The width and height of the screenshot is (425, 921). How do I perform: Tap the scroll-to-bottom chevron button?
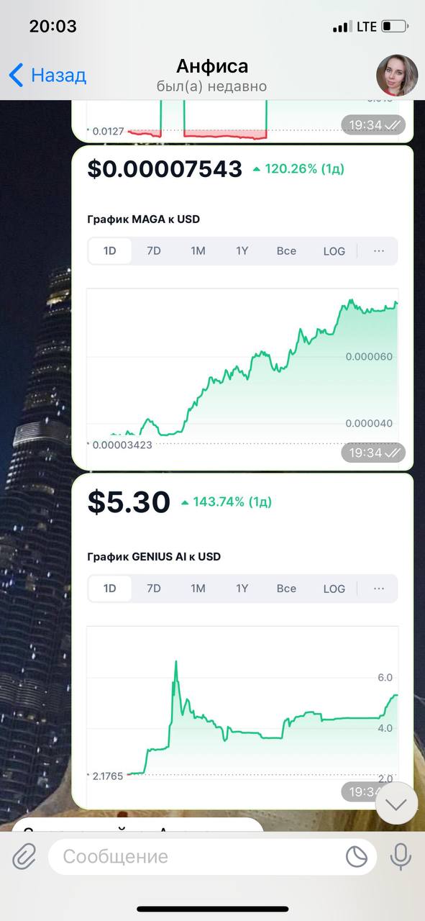[396, 803]
